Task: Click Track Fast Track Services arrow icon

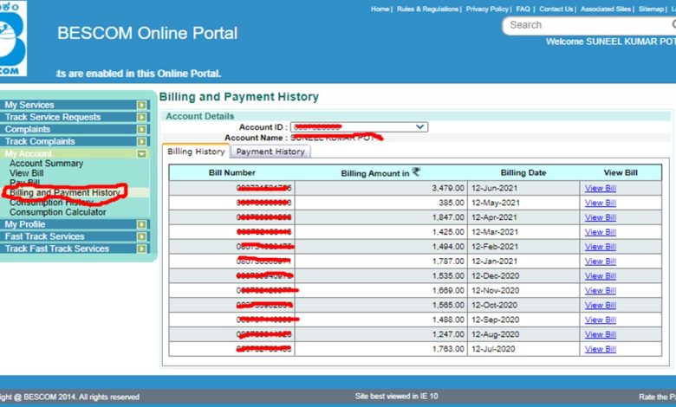Action: [x=142, y=249]
